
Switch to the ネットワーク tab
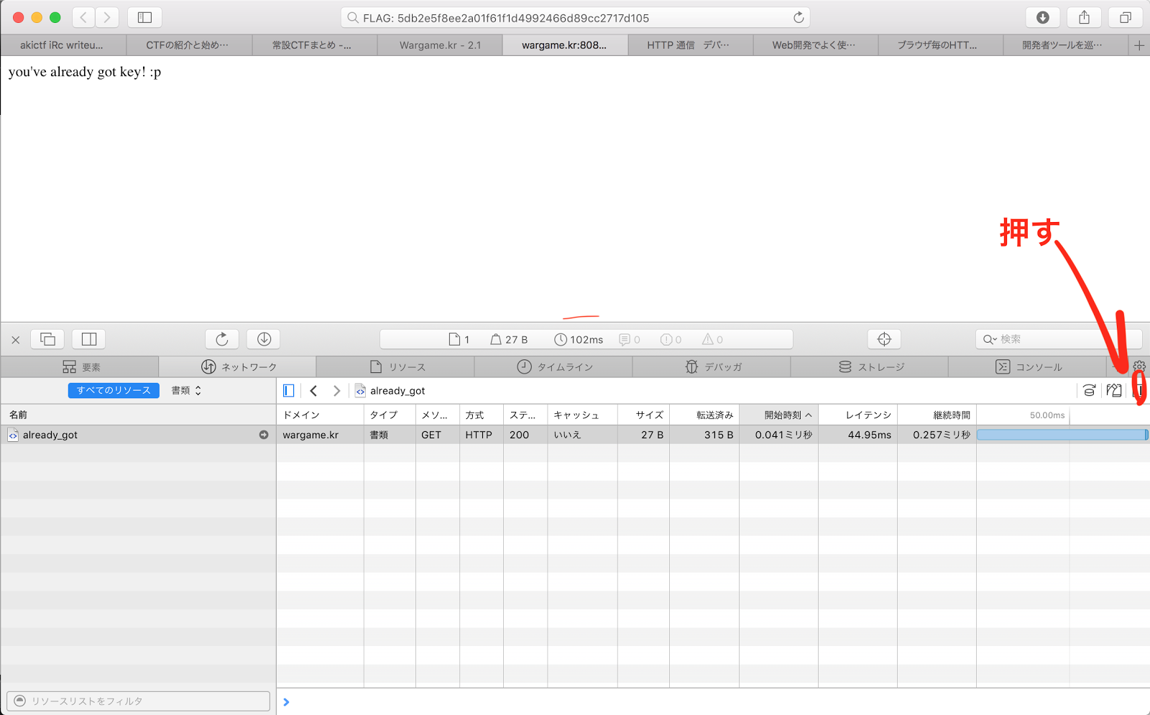238,366
